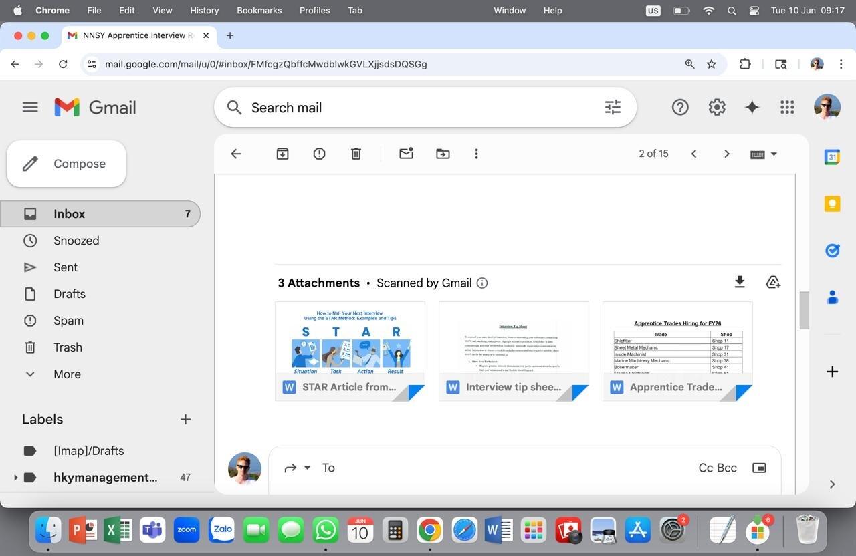Open the Profiles menu in menu bar

314,10
